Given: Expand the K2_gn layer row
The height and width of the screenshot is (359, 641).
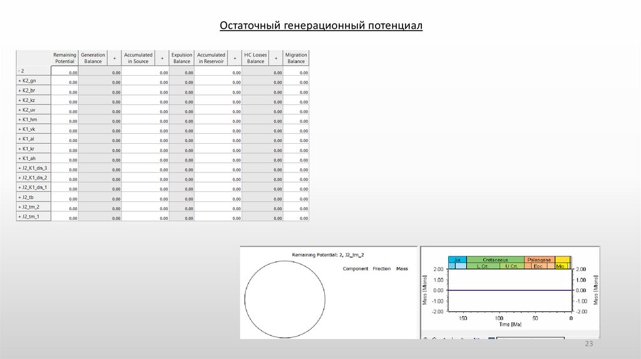Looking at the screenshot, I should (19, 81).
